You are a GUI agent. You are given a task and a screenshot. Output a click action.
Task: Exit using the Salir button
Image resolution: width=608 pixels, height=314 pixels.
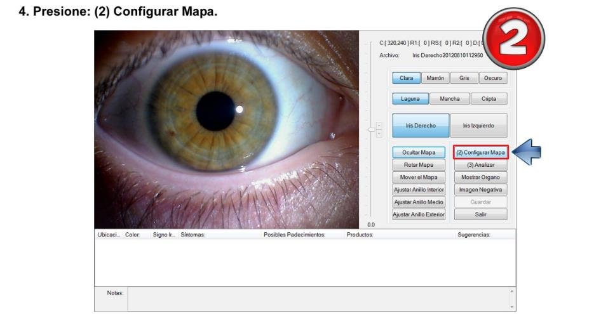[x=480, y=214]
